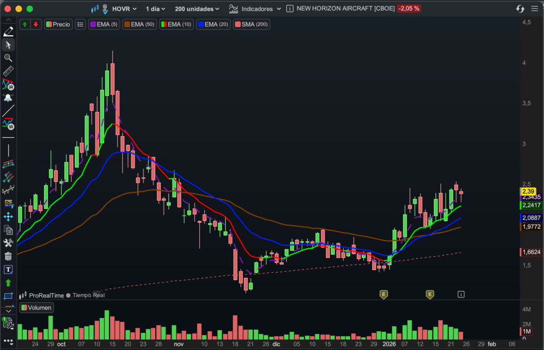Expand the '1 día' timeframe dropdown
The image size is (544, 350).
point(155,9)
